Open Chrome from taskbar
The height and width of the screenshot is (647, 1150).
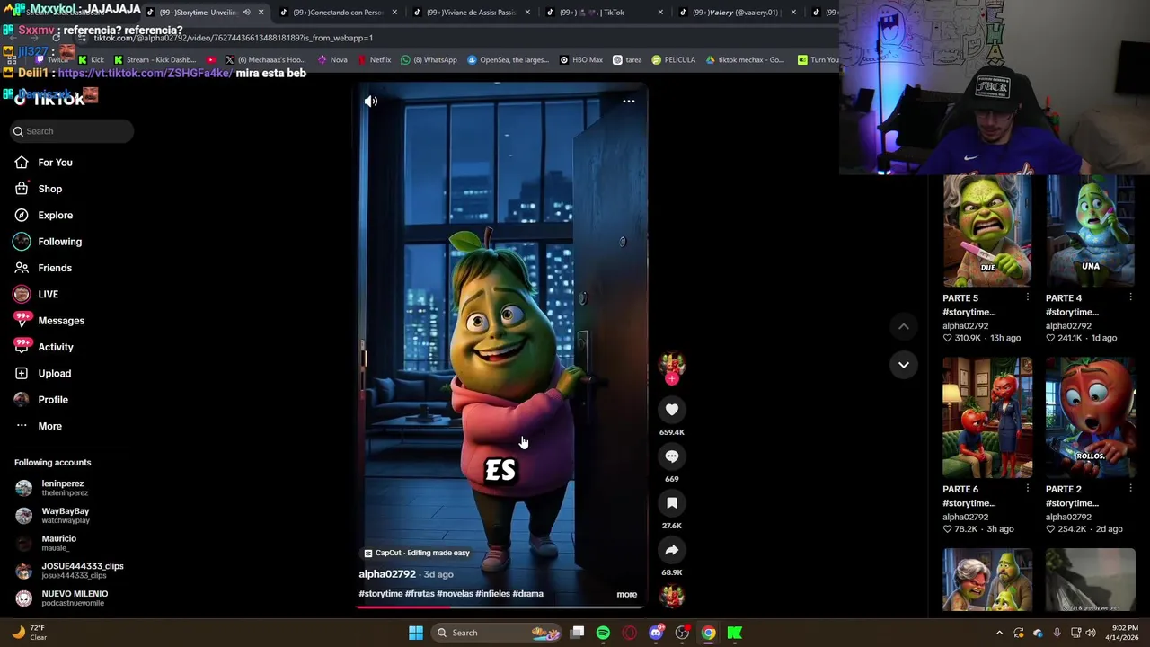pos(708,633)
